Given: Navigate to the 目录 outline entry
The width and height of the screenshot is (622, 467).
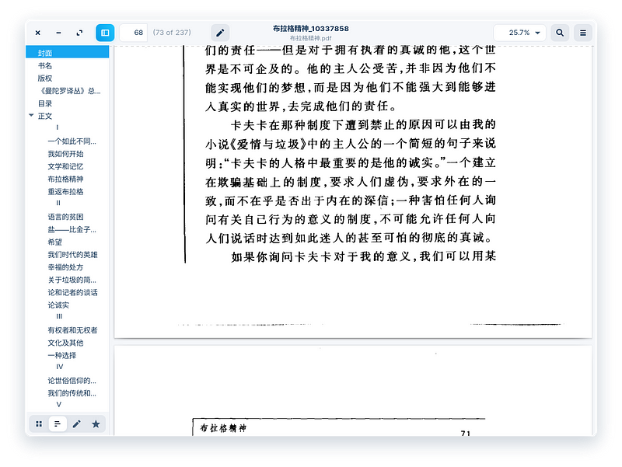Looking at the screenshot, I should click(68, 103).
